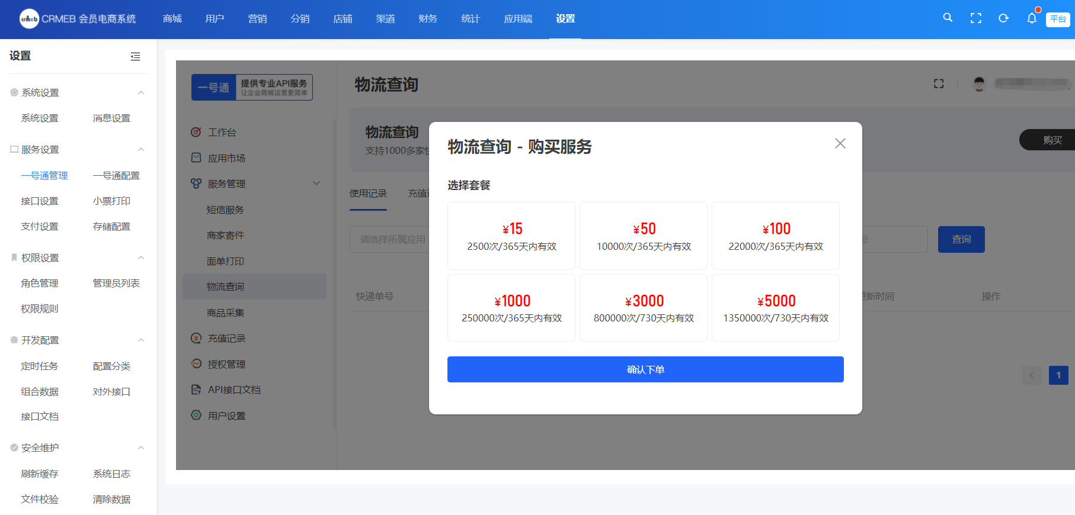Select the ¥100 package card
This screenshot has height=515, width=1075.
click(775, 236)
